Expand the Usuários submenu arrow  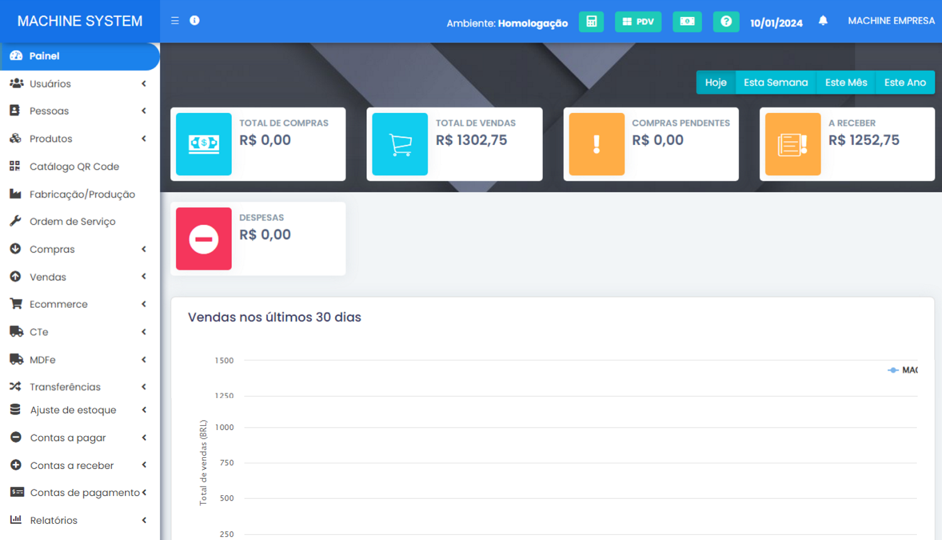click(144, 84)
